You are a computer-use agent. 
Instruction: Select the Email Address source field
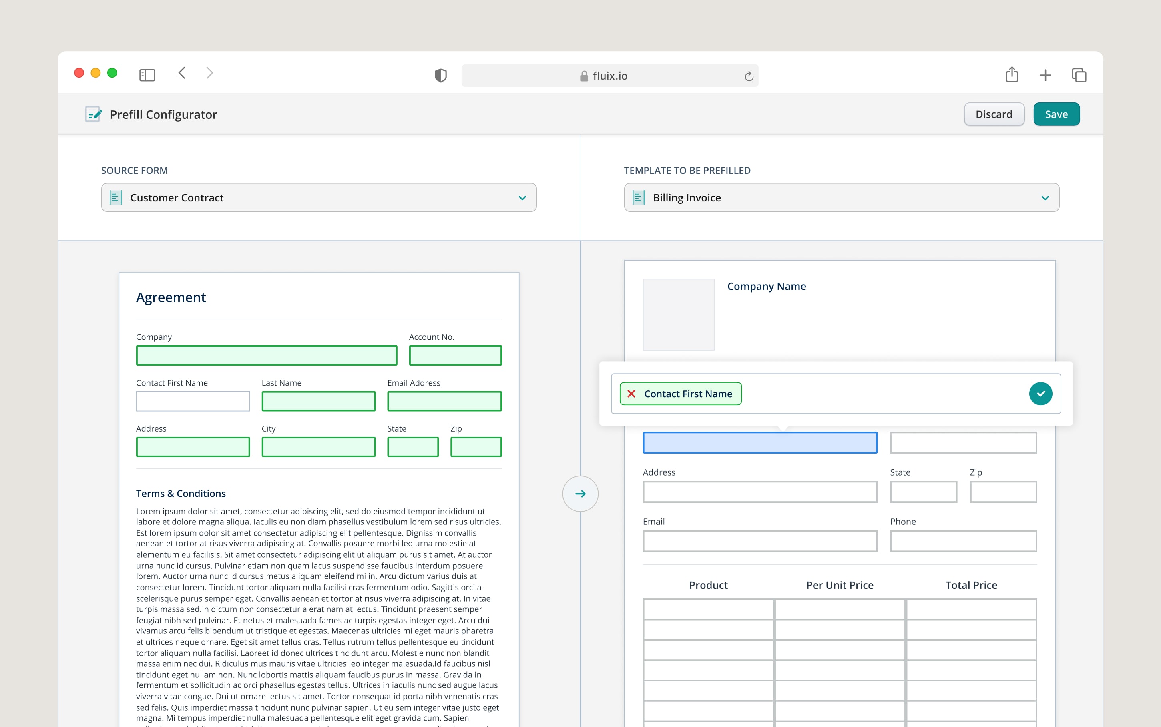click(444, 401)
